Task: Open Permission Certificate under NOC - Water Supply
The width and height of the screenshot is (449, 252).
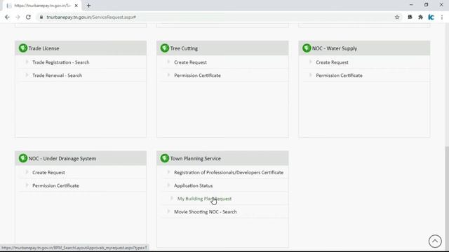Action: click(x=339, y=76)
